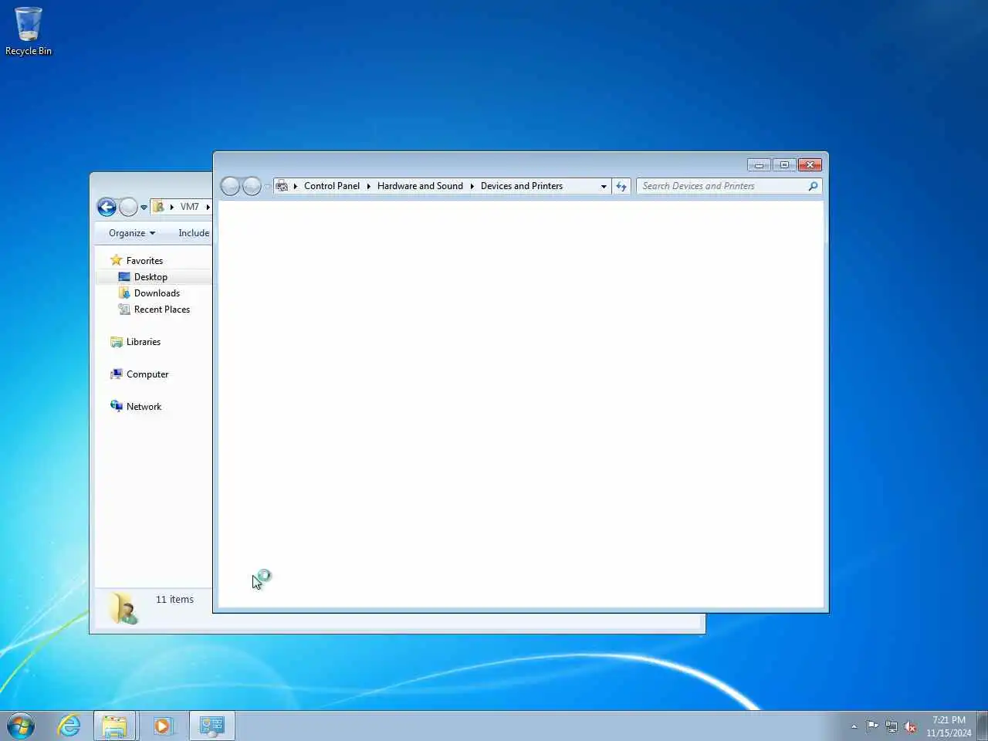Viewport: 988px width, 741px height.
Task: Select Downloads under Favorites
Action: 157,293
